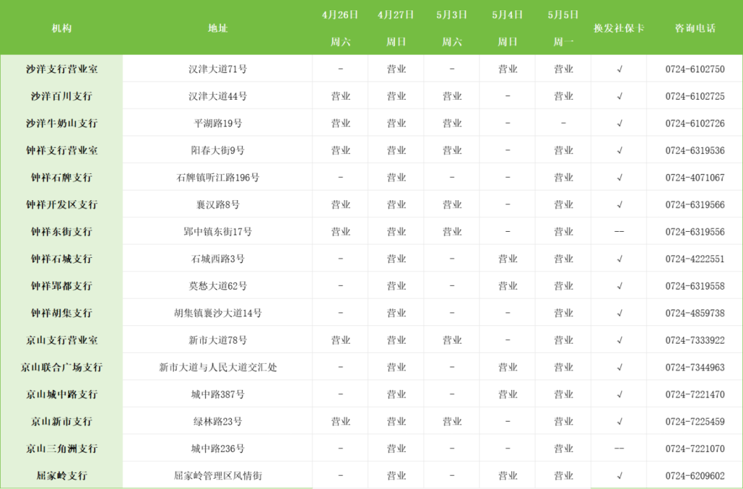Click address 城中路236号
Screen dimensions: 743x489
pyautogui.click(x=217, y=448)
